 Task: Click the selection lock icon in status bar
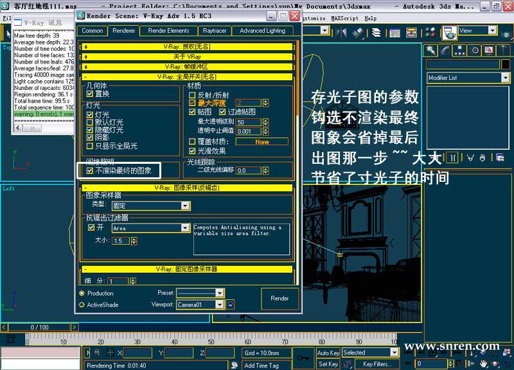click(97, 353)
